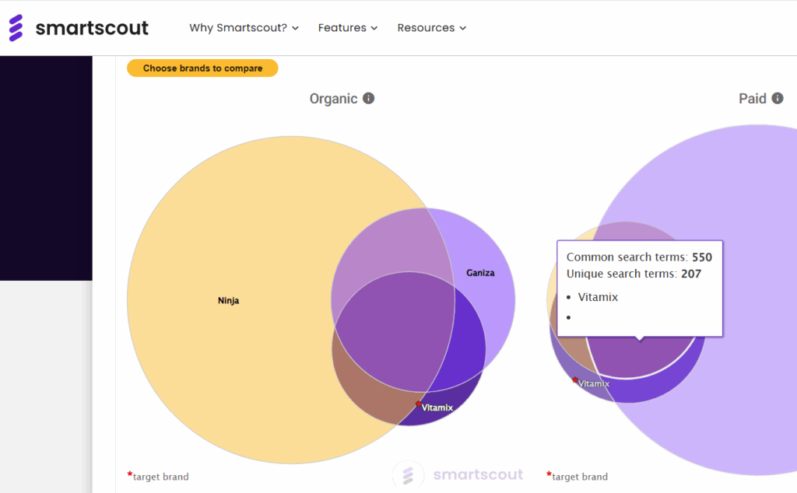797x493 pixels.
Task: Click Common search terms: 550 text
Action: point(639,257)
